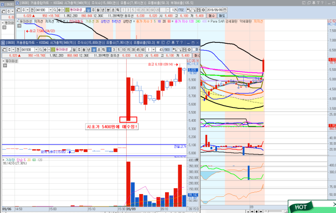Click T font icon in back window title bar

tap(318, 3)
